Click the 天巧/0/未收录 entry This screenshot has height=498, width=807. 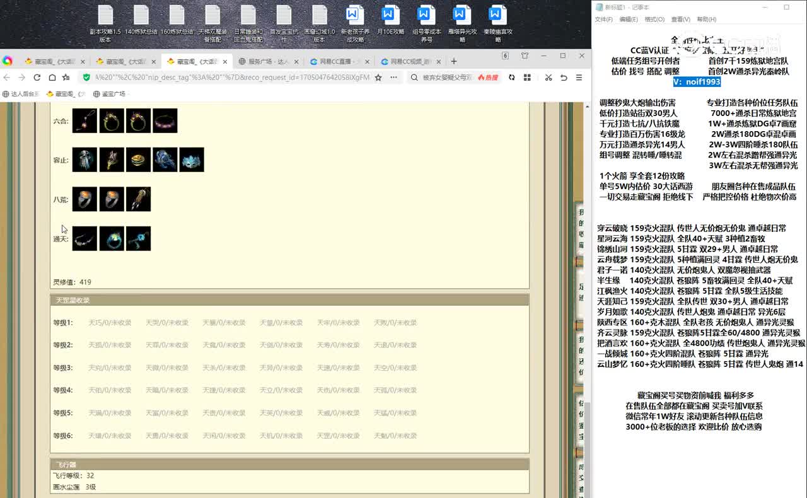coord(110,323)
